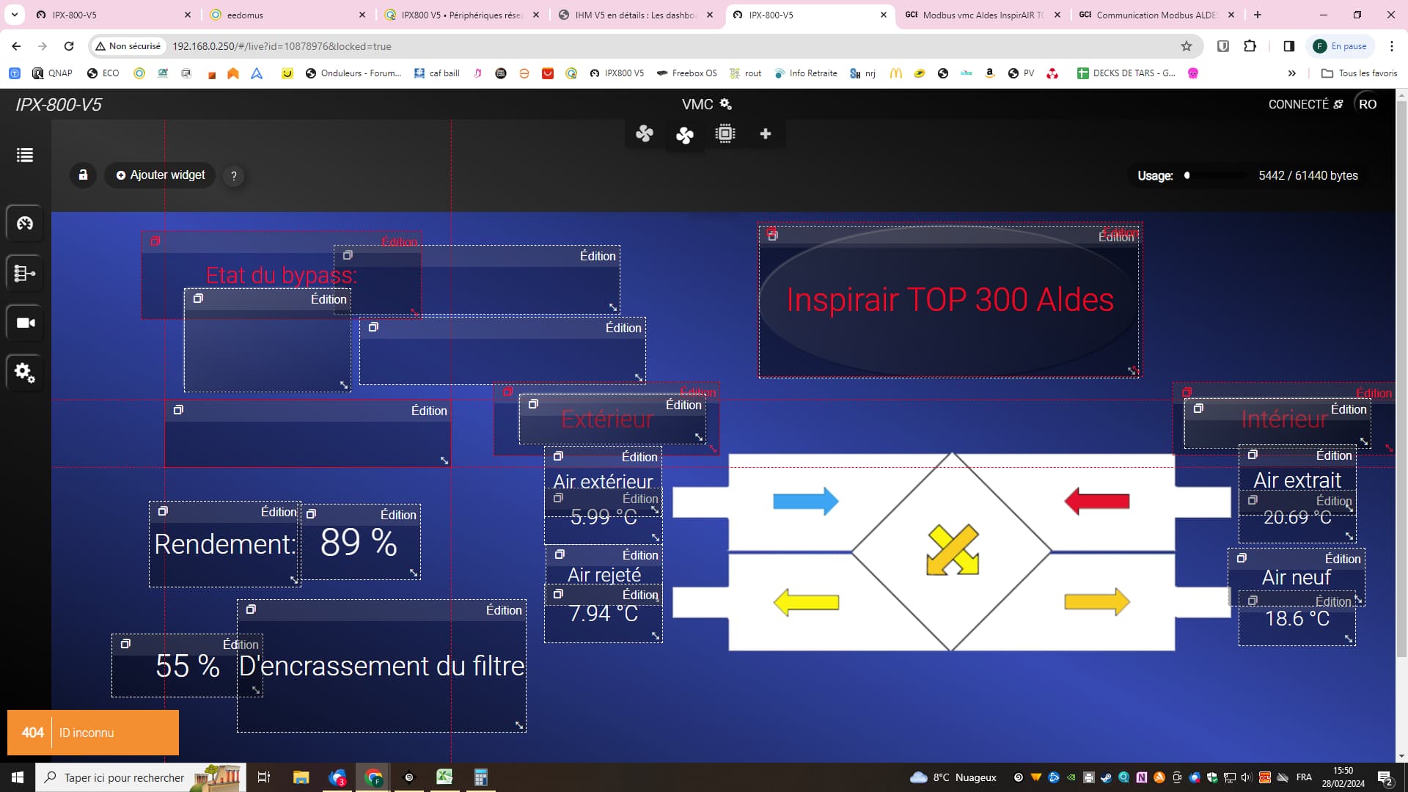Open Édition of Air rejeté widget

point(639,555)
